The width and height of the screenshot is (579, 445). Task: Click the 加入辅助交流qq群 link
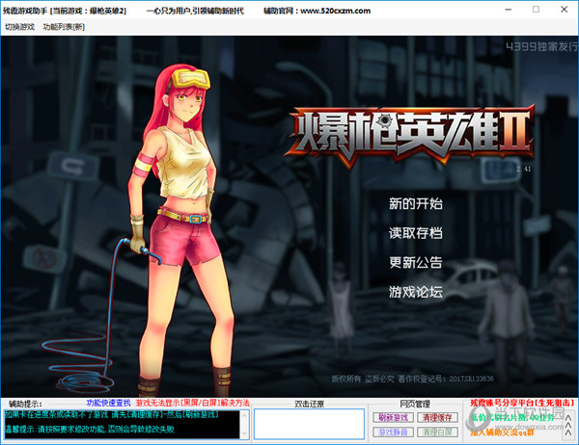502,432
